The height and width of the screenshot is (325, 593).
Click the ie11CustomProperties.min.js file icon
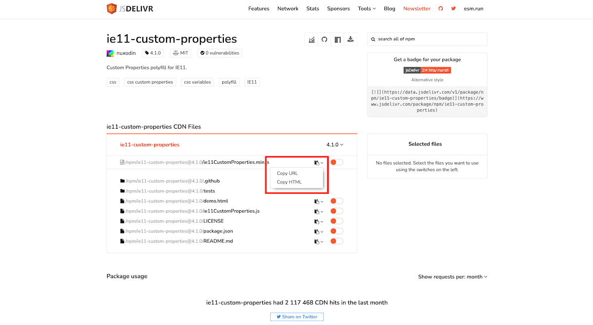123,162
